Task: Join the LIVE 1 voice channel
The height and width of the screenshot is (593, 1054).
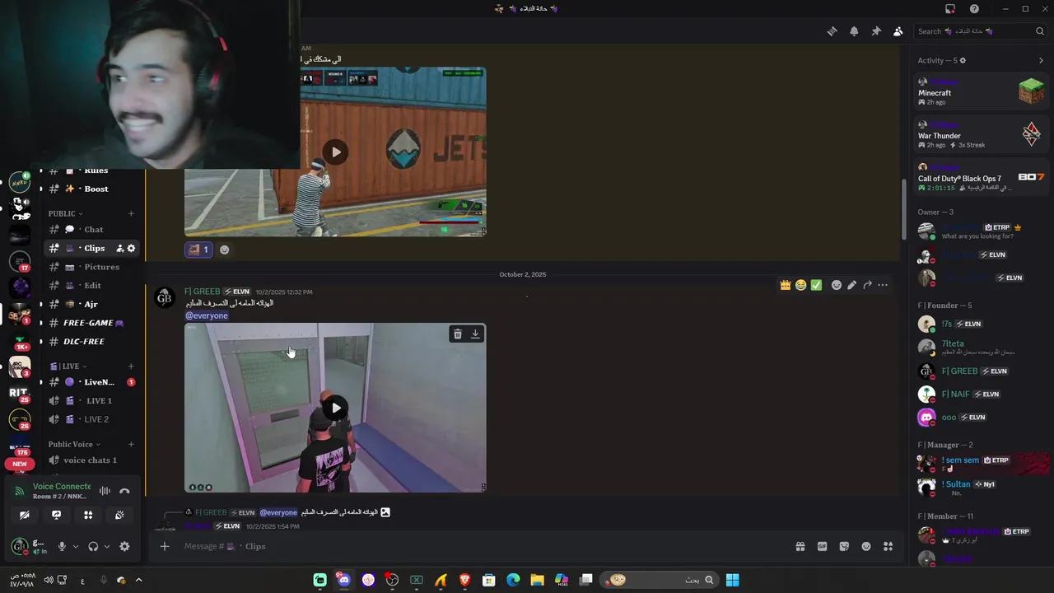Action: point(91,400)
